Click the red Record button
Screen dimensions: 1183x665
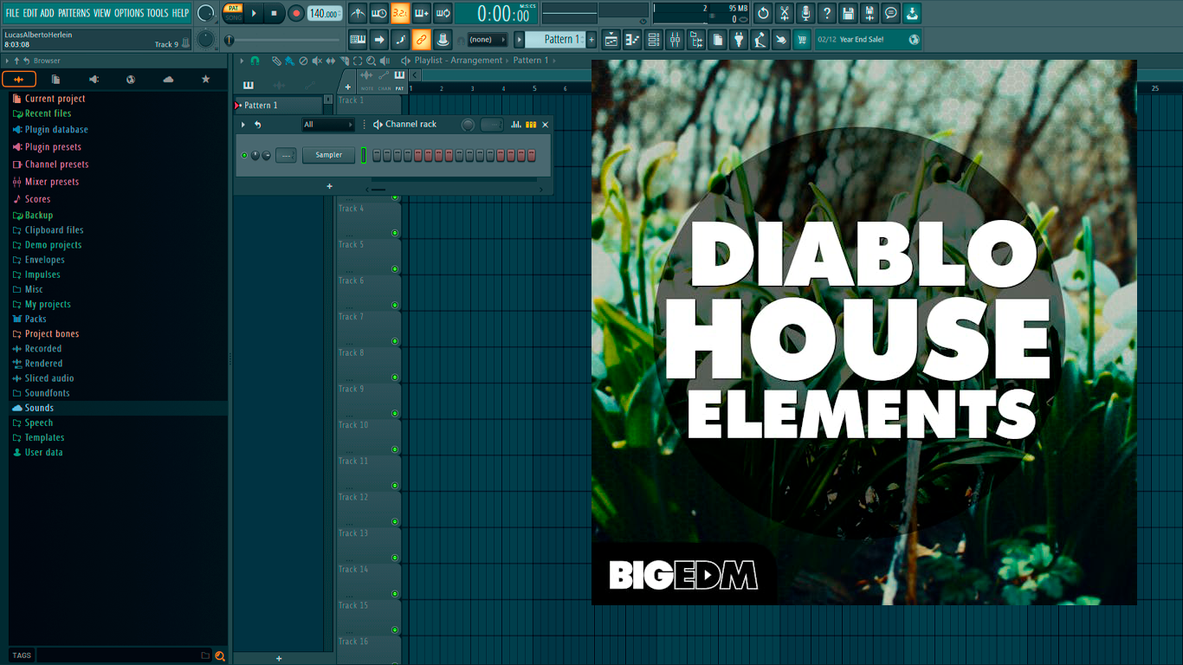point(296,13)
